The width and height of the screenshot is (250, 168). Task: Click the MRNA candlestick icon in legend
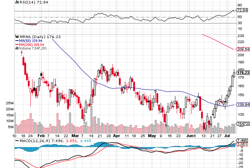click(17, 37)
